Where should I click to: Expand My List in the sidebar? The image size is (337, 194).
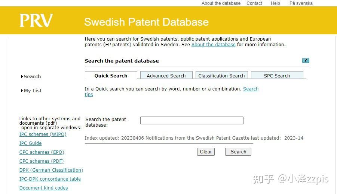pos(33,91)
